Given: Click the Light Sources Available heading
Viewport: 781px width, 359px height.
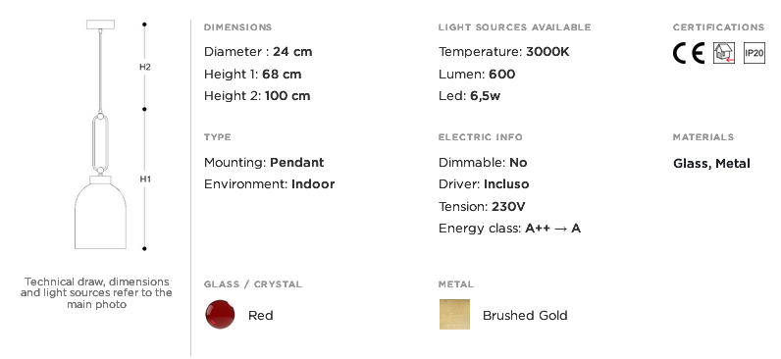Looking at the screenshot, I should [514, 27].
